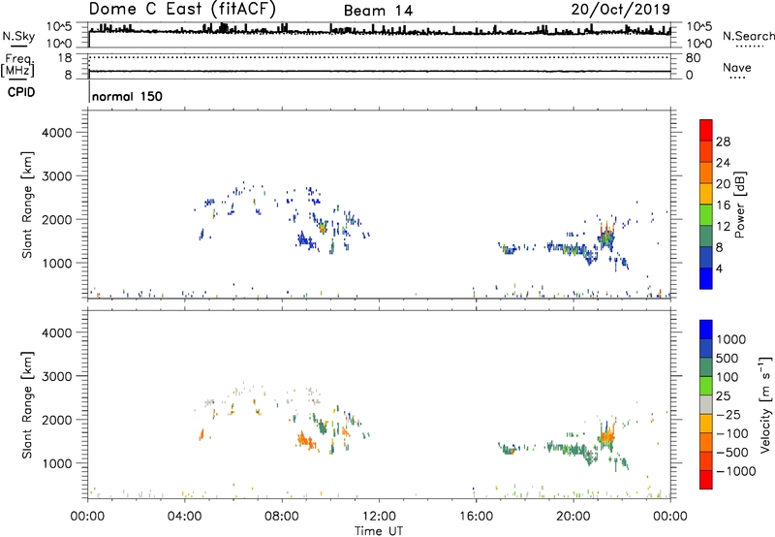Click the 'N.Sky' legend label

pyautogui.click(x=18, y=36)
